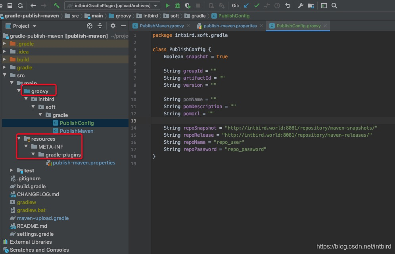Collapse the src folder

tap(4, 75)
